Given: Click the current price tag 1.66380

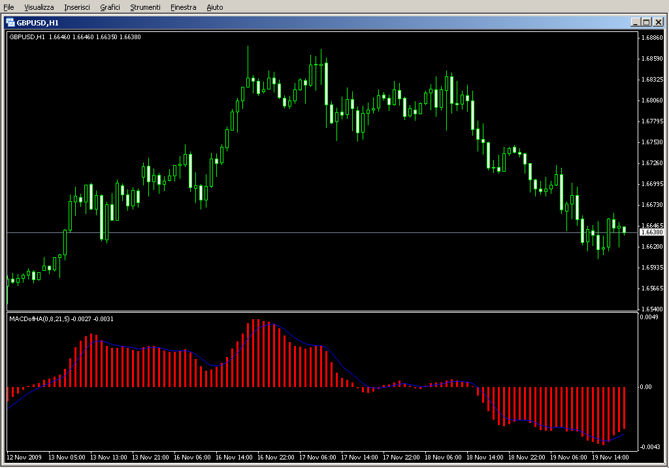Looking at the screenshot, I should pos(652,232).
